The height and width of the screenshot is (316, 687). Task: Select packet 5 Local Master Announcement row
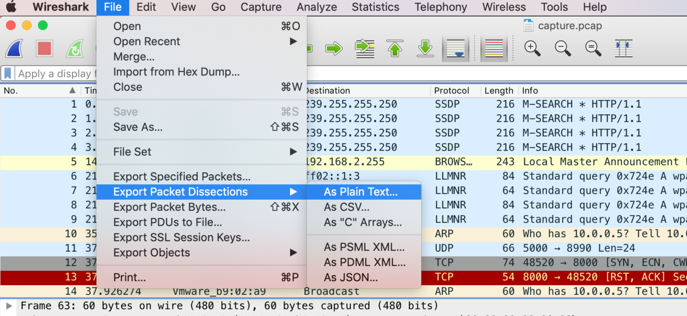[343, 162]
